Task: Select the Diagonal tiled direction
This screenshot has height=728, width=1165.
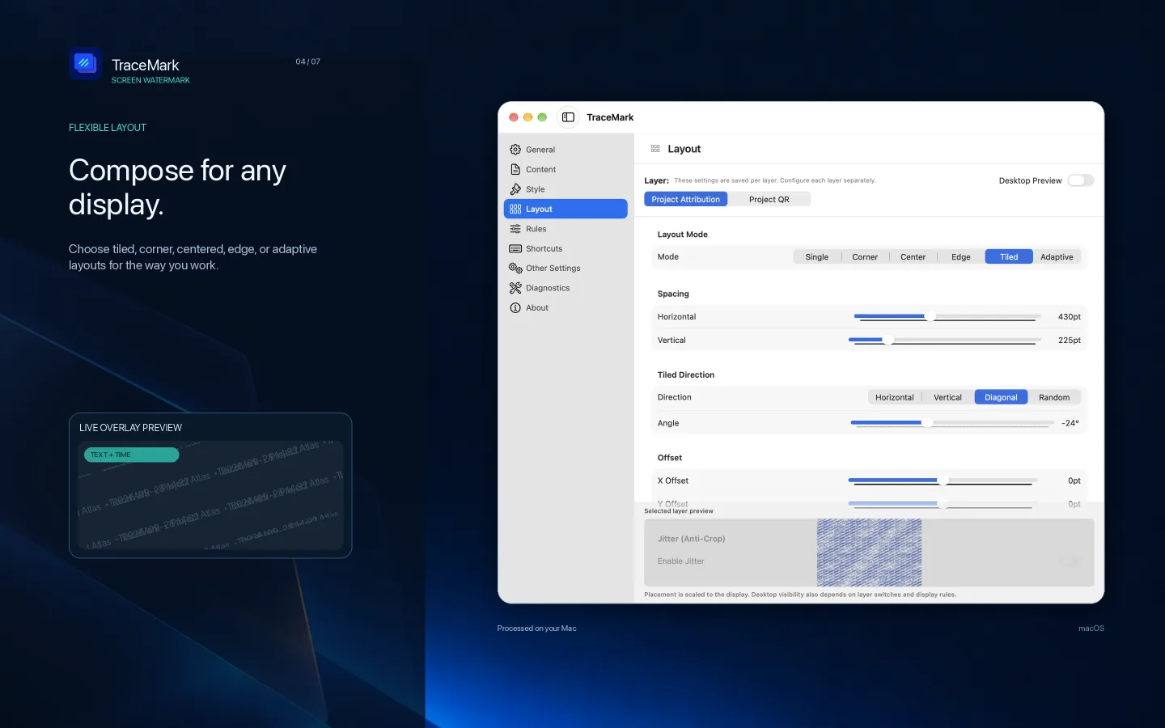Action: [1001, 397]
